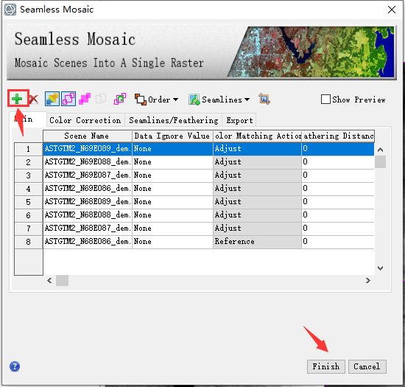Click the horizontal scroll left arrow
Viewport: 405px width, 387px height.
(49, 281)
